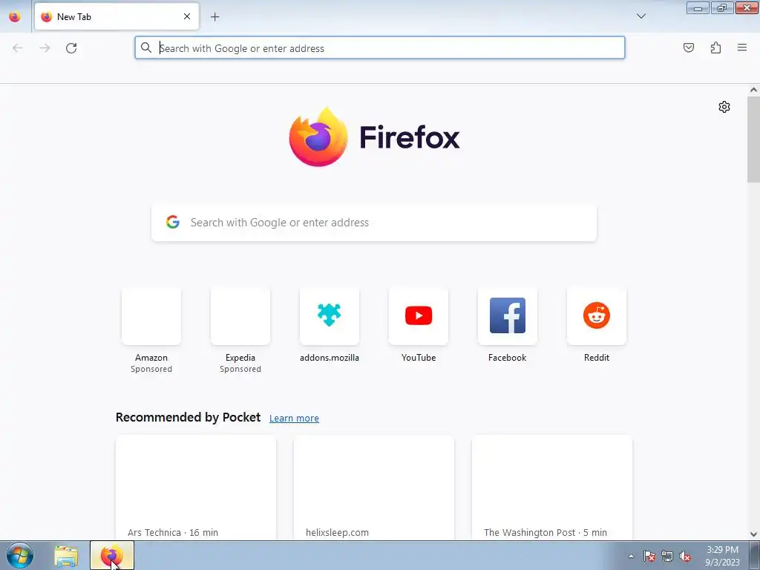Close the New Tab tab
The width and height of the screenshot is (760, 570).
187,16
